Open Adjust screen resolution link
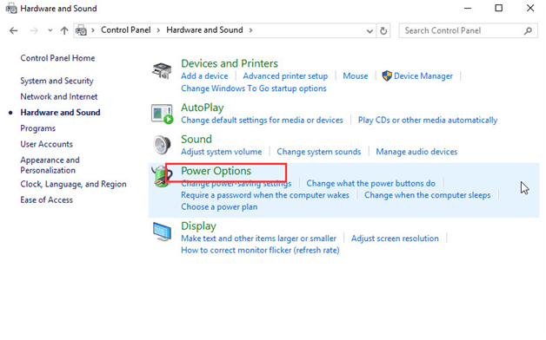Viewport: 546px width, 340px height. (x=395, y=239)
